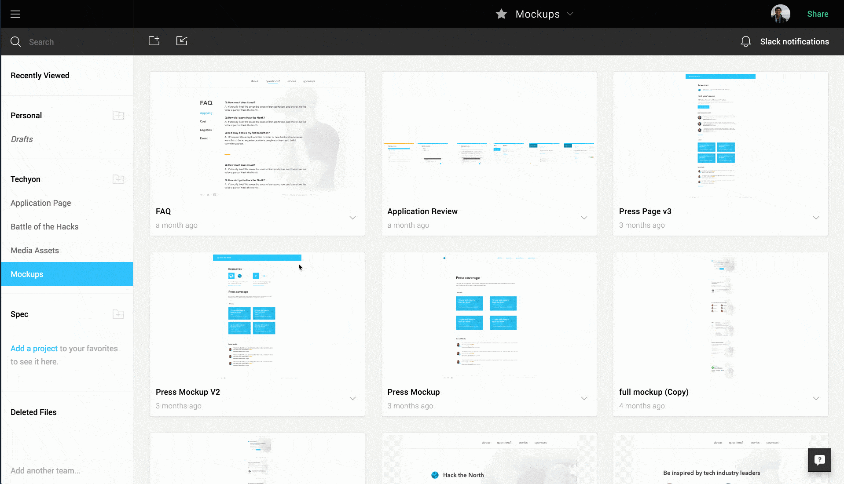The image size is (844, 484).
Task: Open Deleted Files
Action: 33,412
